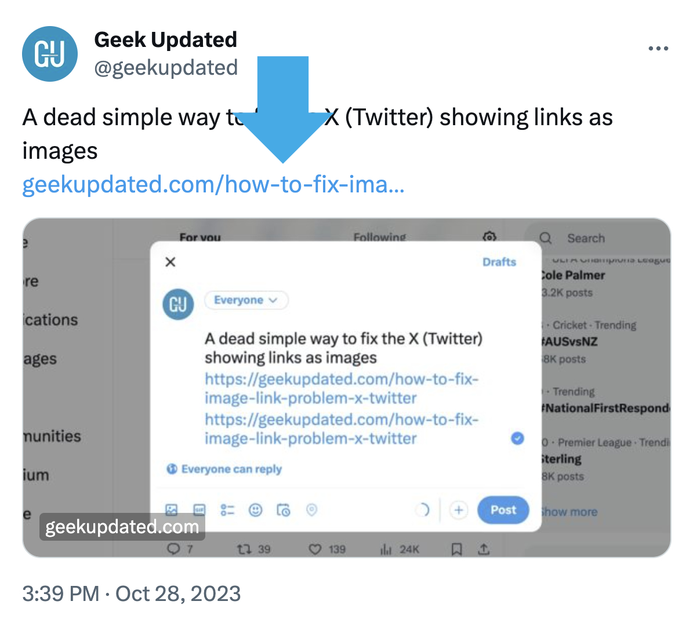Click the Search input field

[x=603, y=238]
